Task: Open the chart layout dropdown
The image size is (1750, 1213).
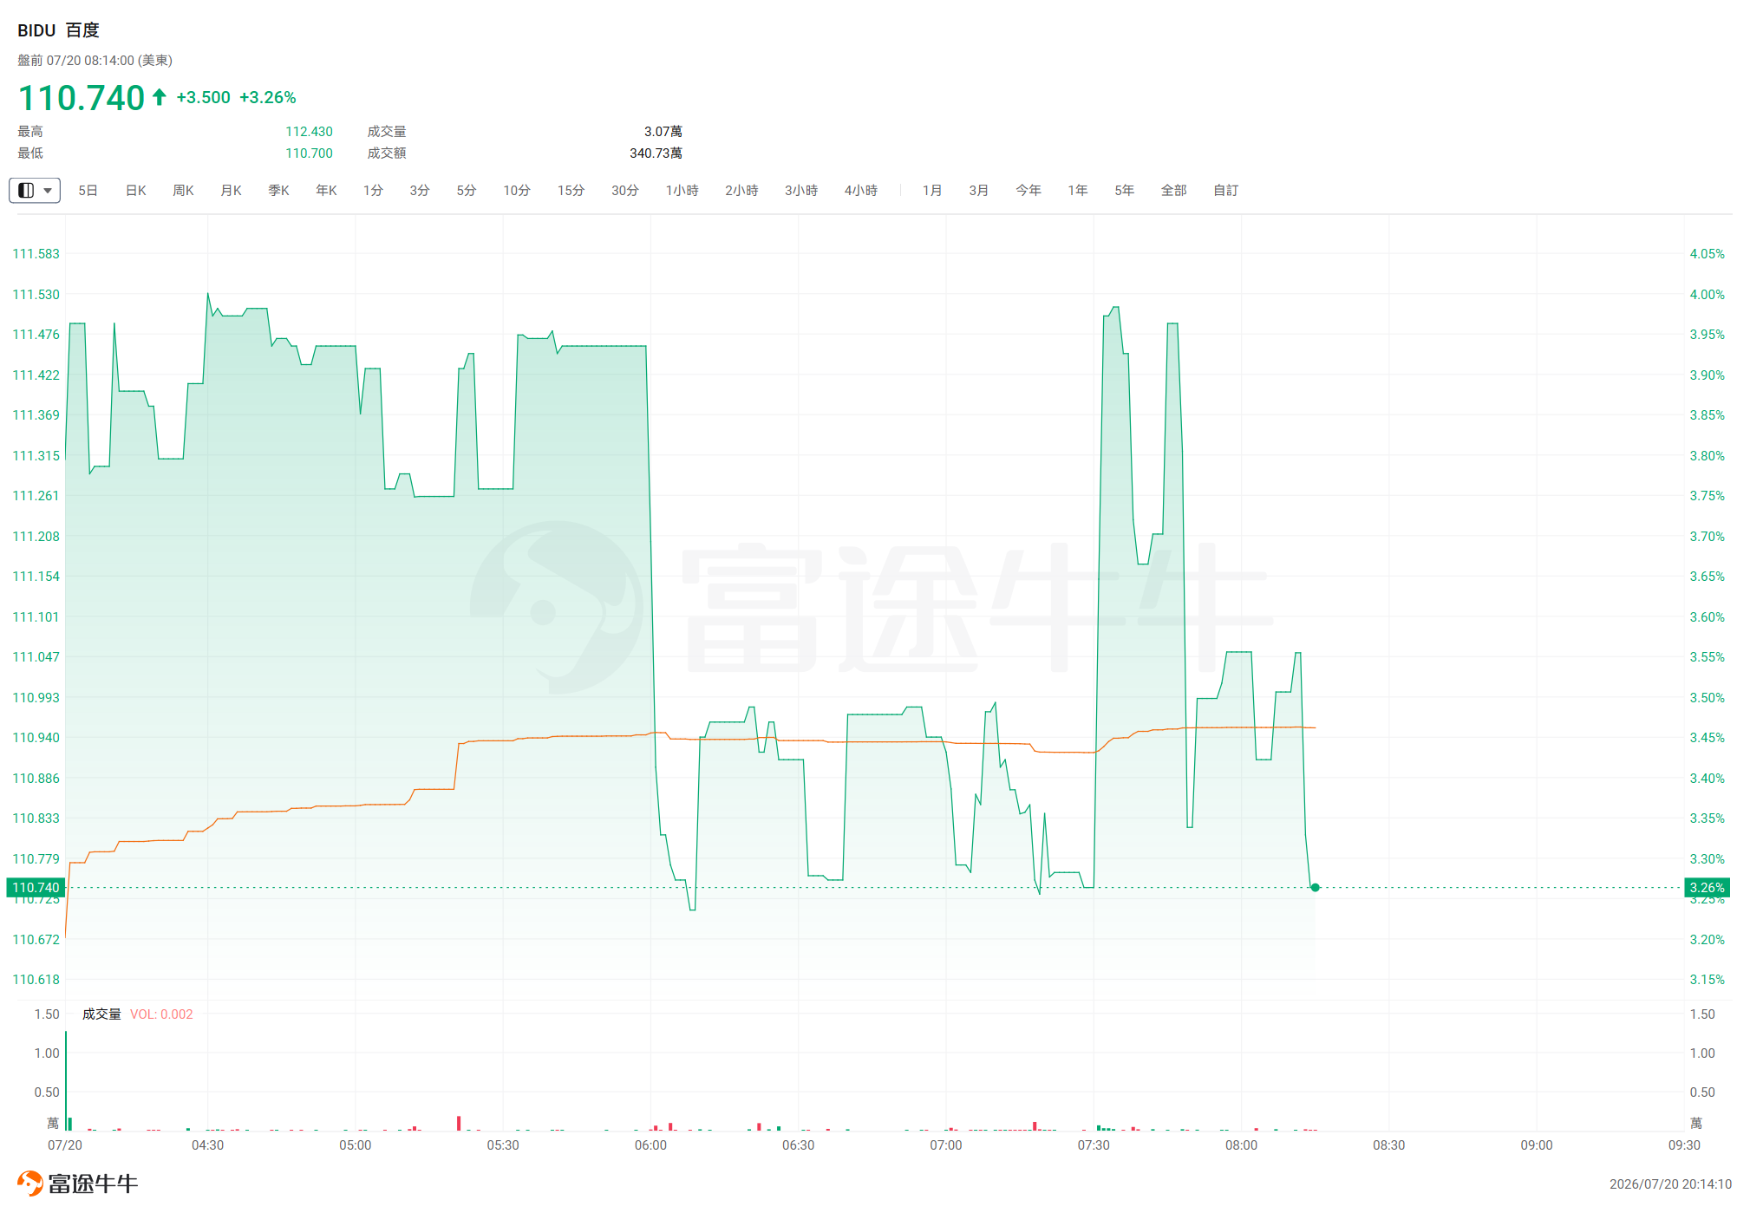Action: point(35,190)
